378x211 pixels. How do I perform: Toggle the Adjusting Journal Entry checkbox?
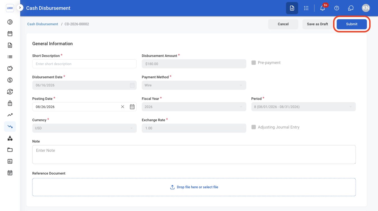(x=254, y=127)
